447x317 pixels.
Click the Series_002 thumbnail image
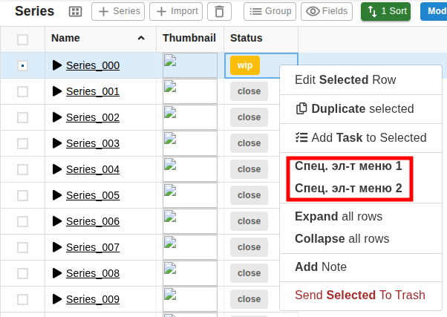(189, 117)
